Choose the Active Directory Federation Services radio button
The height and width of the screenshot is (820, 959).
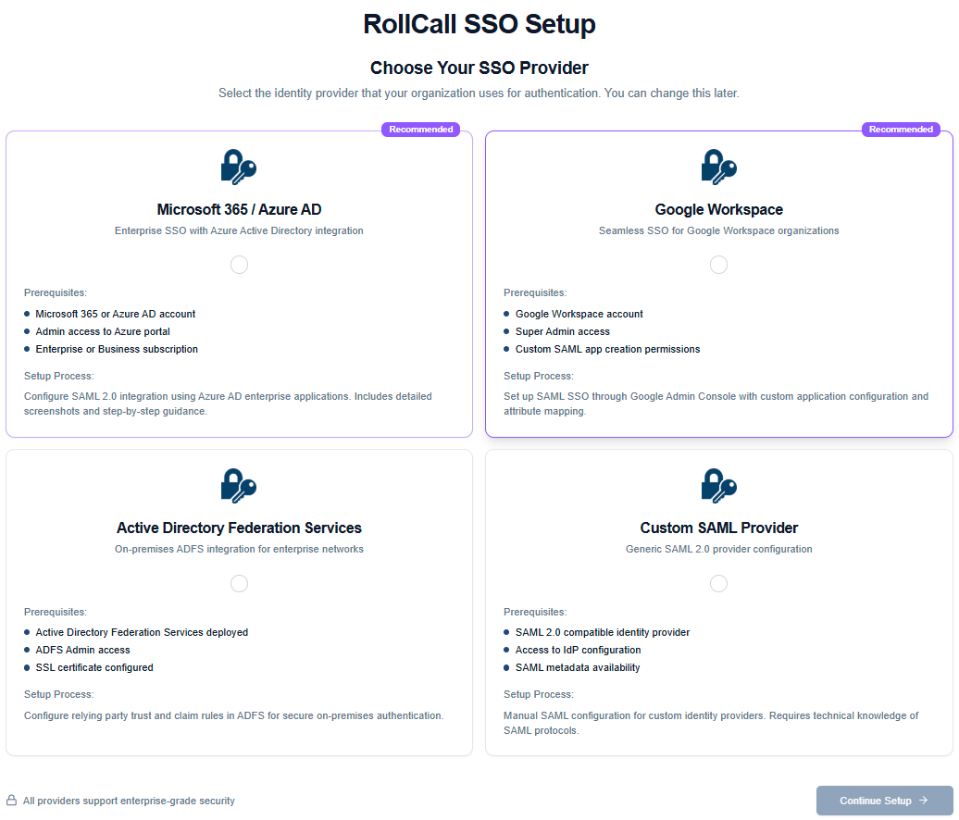coord(239,583)
